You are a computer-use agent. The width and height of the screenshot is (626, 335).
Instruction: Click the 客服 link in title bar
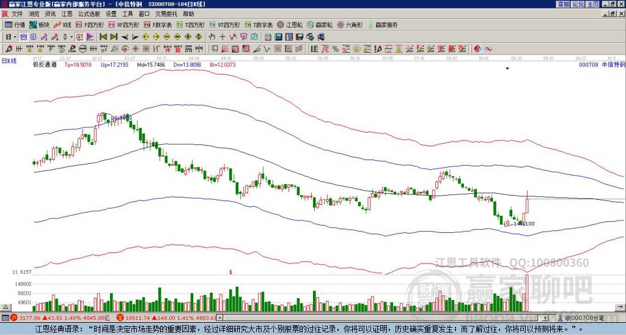tap(563, 4)
